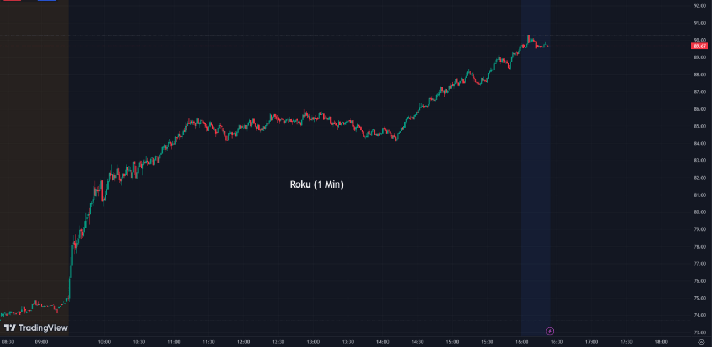Viewport: 712px width, 347px height.
Task: Click the 77.00 price scale label
Action: pyautogui.click(x=700, y=264)
